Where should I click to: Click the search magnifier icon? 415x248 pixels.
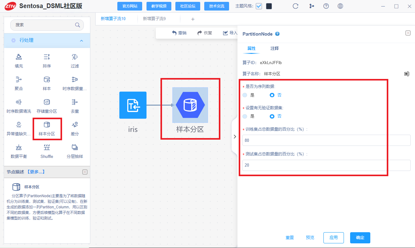(78, 25)
